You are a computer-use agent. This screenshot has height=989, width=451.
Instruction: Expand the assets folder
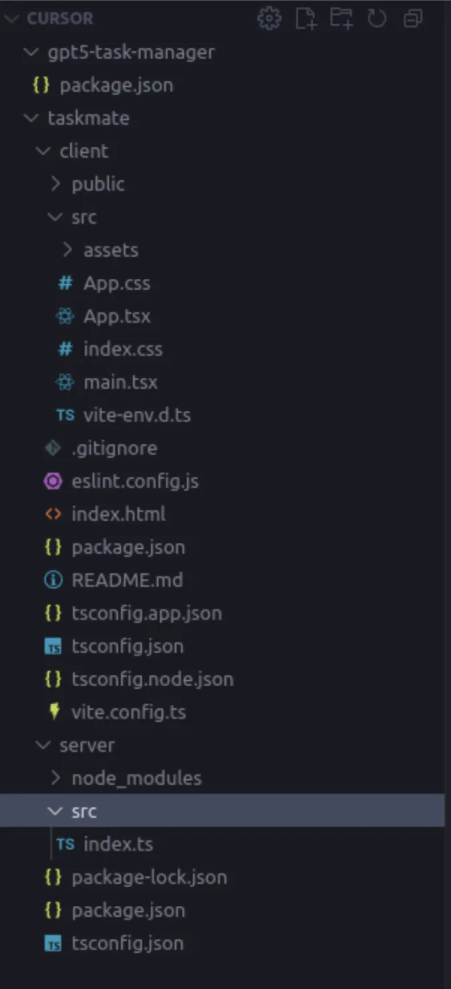110,250
